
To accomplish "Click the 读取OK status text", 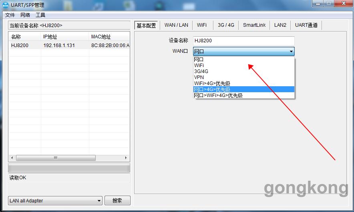I will [18, 178].
